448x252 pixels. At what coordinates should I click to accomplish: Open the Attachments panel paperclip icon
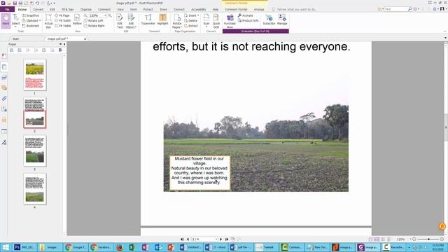point(4,99)
